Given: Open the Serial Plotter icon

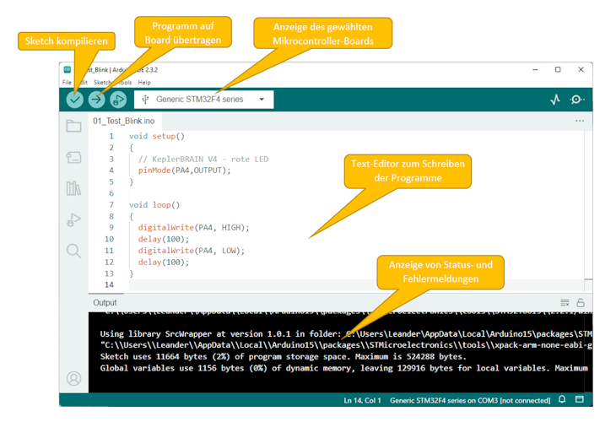Looking at the screenshot, I should tap(555, 100).
